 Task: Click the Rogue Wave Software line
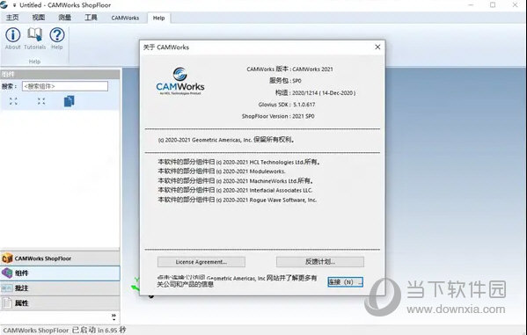tap(238, 200)
